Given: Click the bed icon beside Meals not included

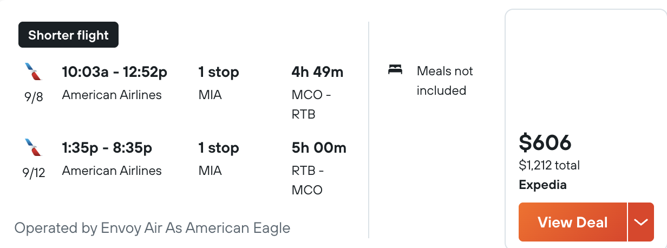Looking at the screenshot, I should point(396,70).
